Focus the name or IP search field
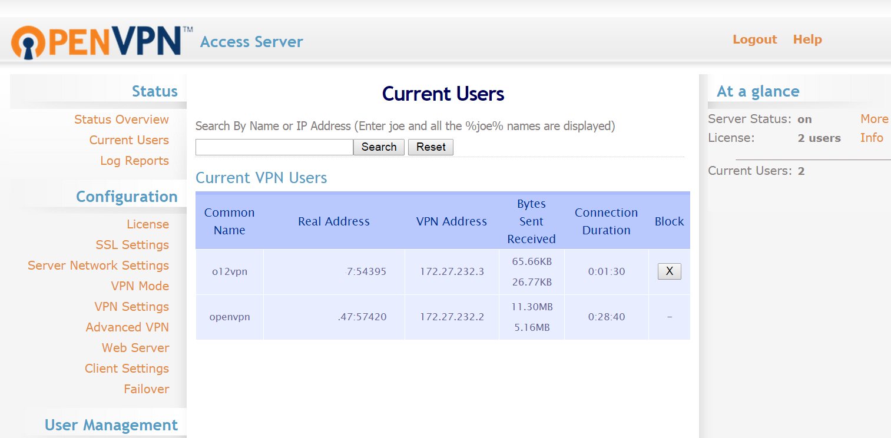This screenshot has height=438, width=891. 274,147
